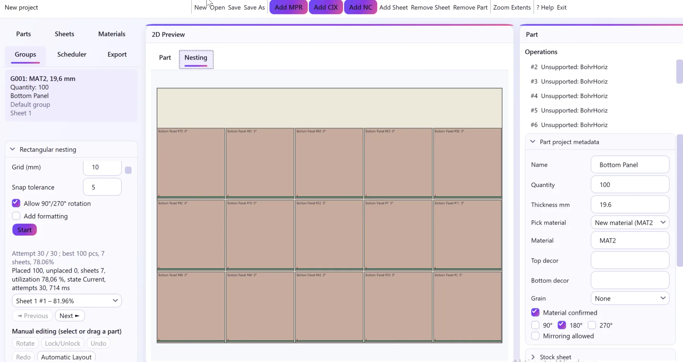Open the Export tab
This screenshot has height=362, width=683.
(x=117, y=55)
